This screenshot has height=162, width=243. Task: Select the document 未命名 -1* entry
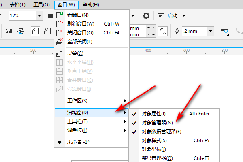pos(92,142)
